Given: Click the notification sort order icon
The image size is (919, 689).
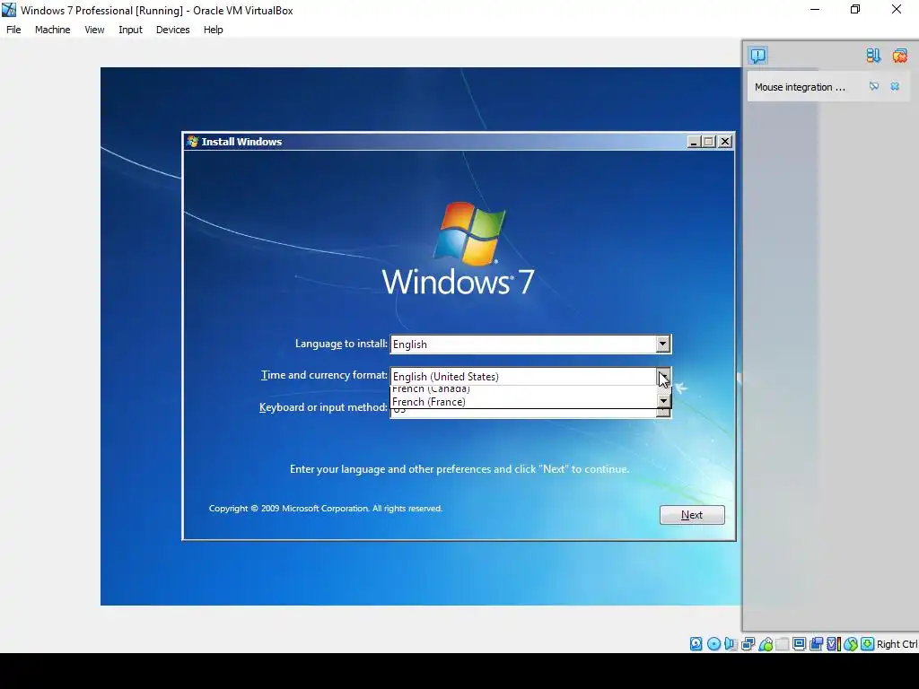Looking at the screenshot, I should click(x=873, y=56).
